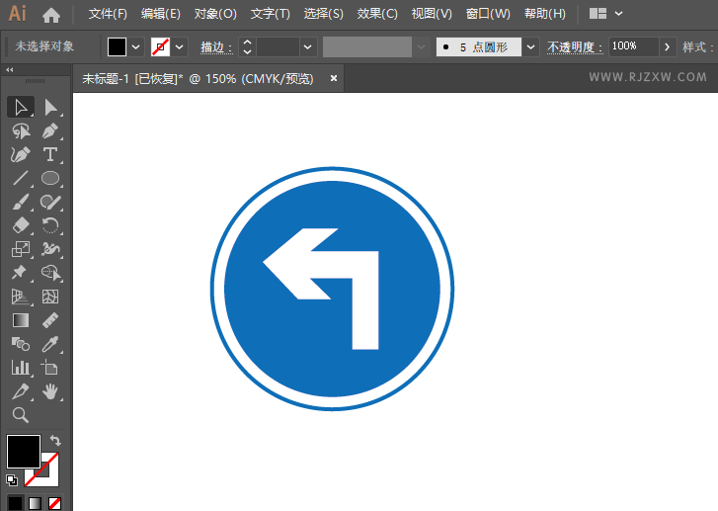This screenshot has height=511, width=718.
Task: Select the Mesh tool
Action: pos(50,297)
